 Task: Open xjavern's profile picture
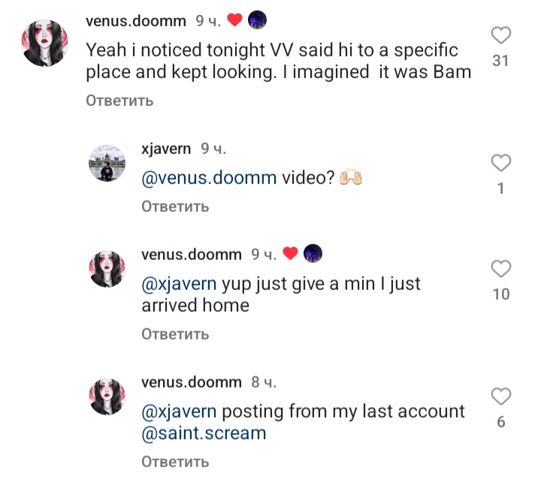(x=107, y=163)
